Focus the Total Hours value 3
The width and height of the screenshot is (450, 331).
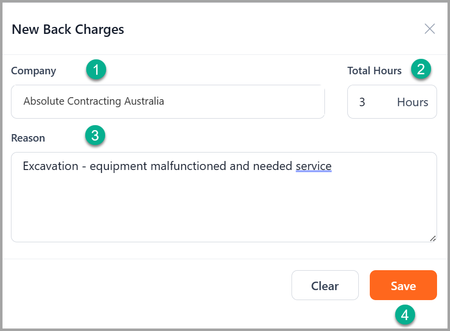click(362, 102)
